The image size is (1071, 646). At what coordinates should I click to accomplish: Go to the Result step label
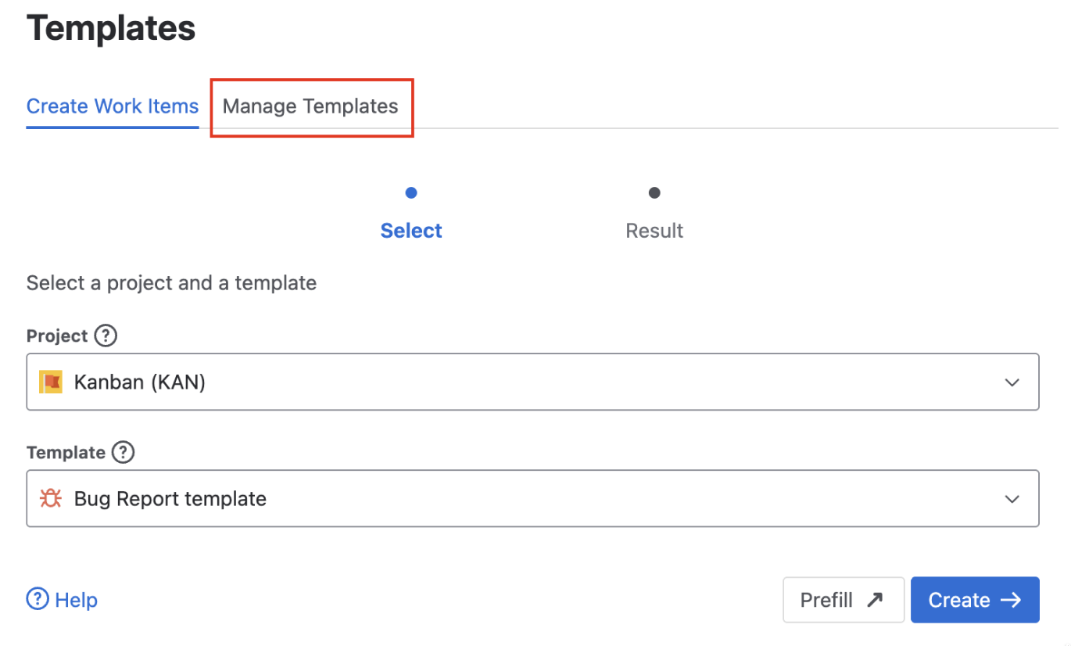tap(654, 231)
